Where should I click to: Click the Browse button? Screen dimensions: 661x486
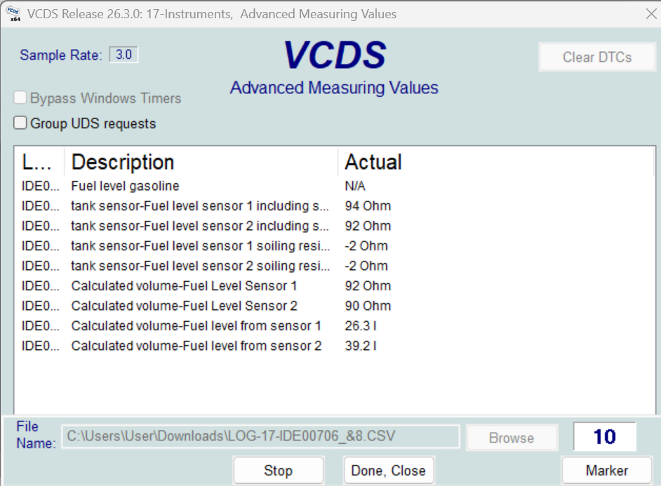(x=512, y=438)
